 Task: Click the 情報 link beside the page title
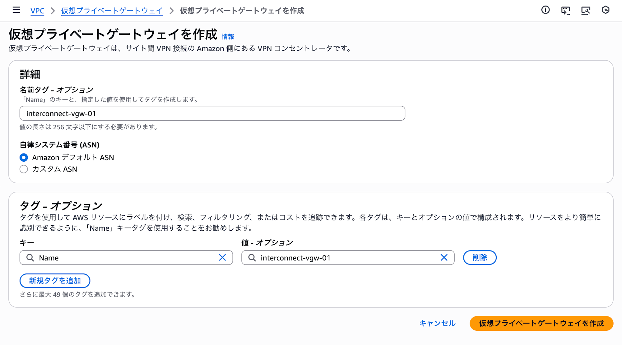(x=227, y=36)
